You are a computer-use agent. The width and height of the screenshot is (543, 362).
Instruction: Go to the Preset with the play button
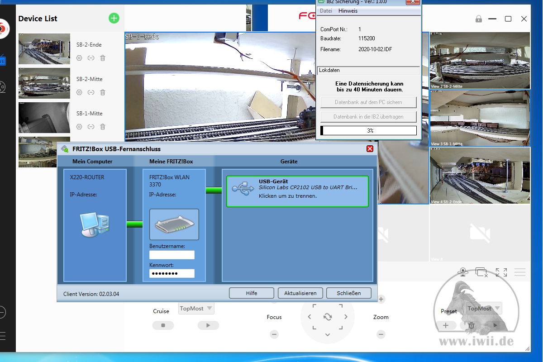coord(495,325)
